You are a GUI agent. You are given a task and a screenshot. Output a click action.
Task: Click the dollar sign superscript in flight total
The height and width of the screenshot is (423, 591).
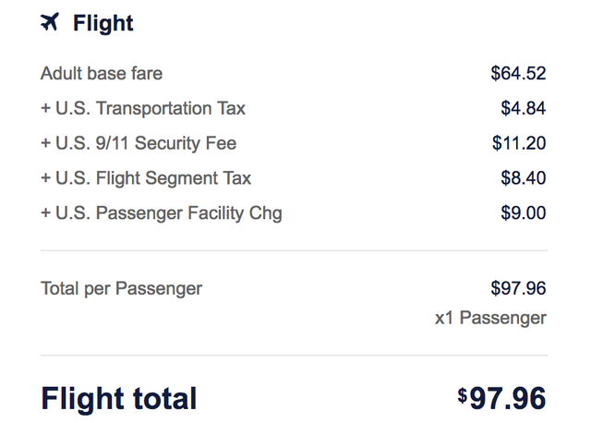click(462, 393)
